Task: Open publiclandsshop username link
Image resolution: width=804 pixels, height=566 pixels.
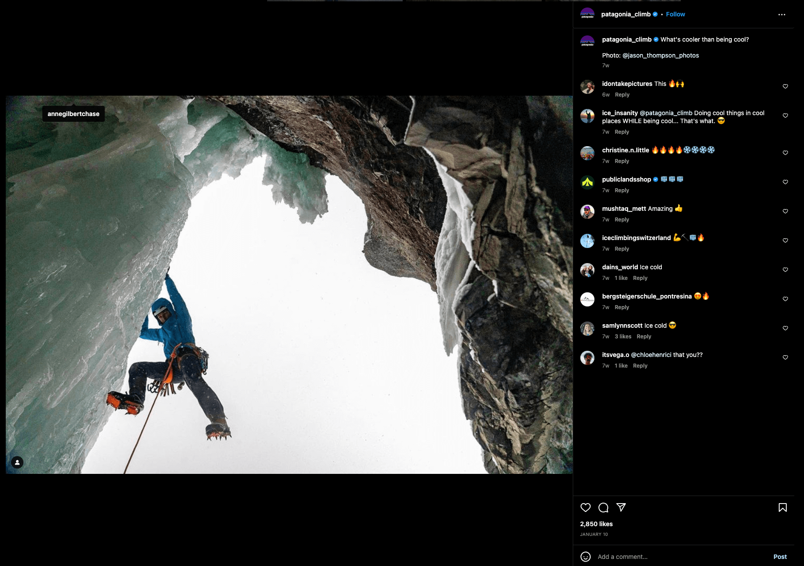Action: pyautogui.click(x=626, y=179)
